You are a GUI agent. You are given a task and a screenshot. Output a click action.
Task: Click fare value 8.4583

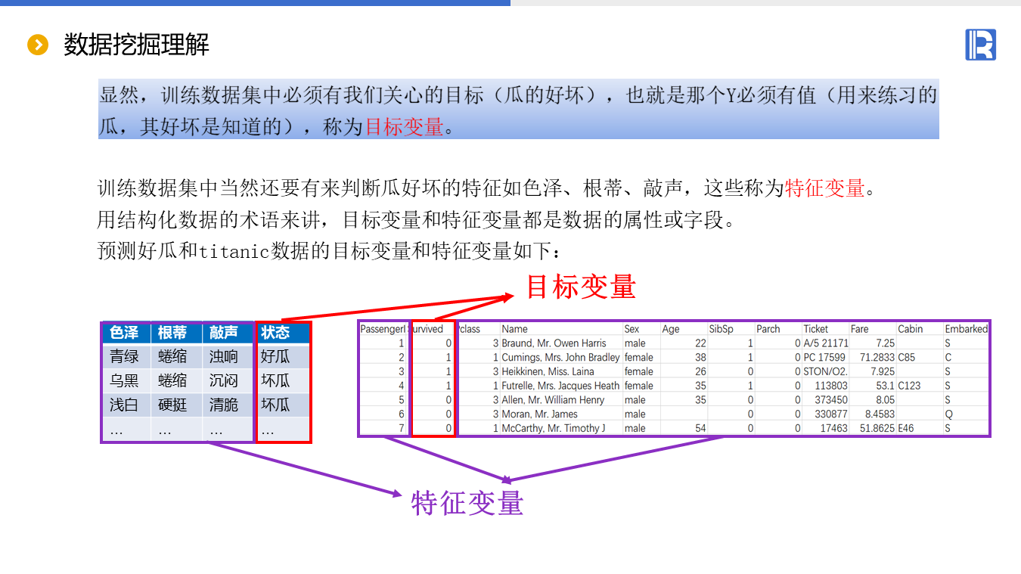[x=880, y=414]
